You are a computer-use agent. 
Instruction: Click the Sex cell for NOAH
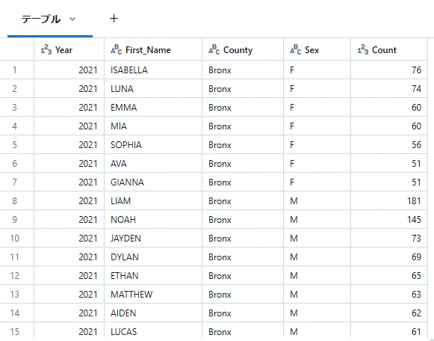(x=317, y=220)
